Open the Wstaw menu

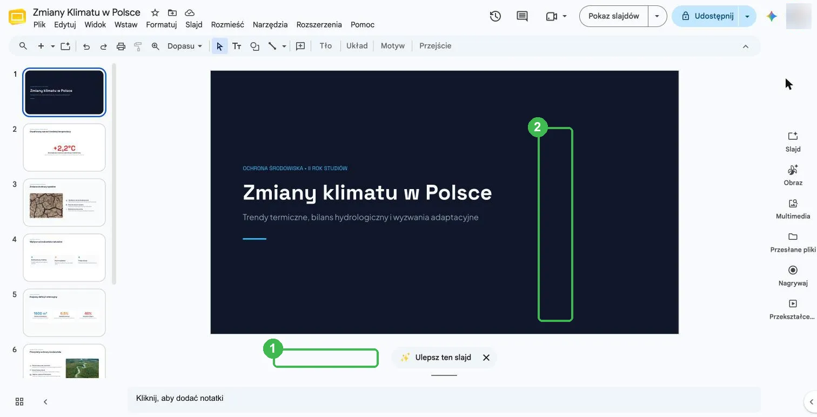point(126,24)
